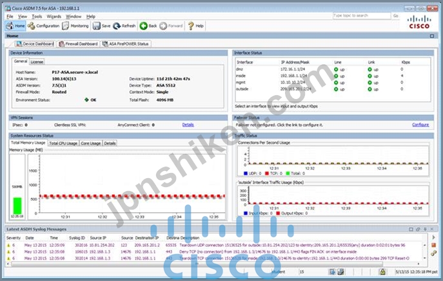The image size is (443, 281).
Task: Click the Destination IP column header
Action: point(146,238)
